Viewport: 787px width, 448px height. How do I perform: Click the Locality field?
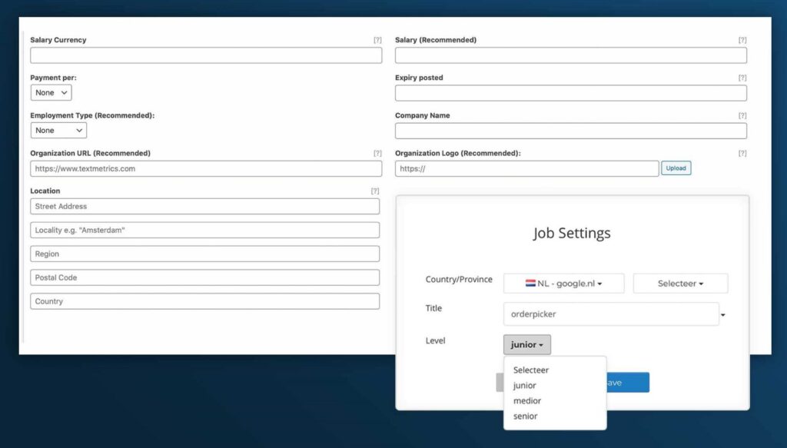[x=204, y=231]
